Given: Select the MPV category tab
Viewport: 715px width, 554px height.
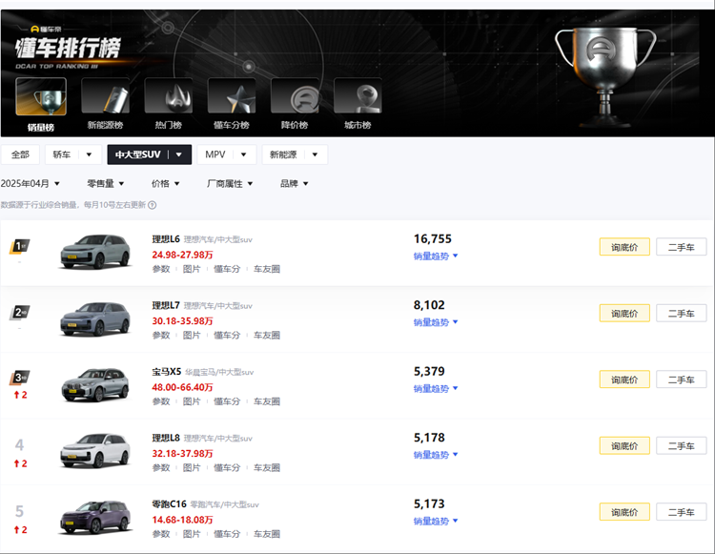Looking at the screenshot, I should [x=215, y=154].
